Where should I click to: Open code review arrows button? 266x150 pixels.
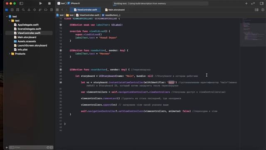pos(253,3)
